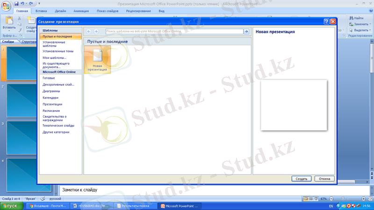Click the ribbon Help icon
The width and height of the screenshot is (374, 210).
coord(371,11)
